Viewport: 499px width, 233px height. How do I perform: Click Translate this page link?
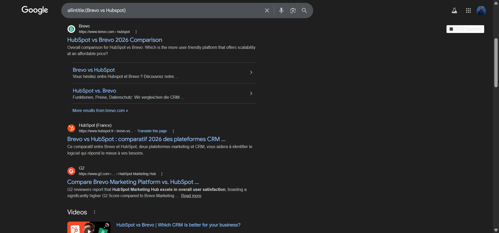tap(152, 131)
